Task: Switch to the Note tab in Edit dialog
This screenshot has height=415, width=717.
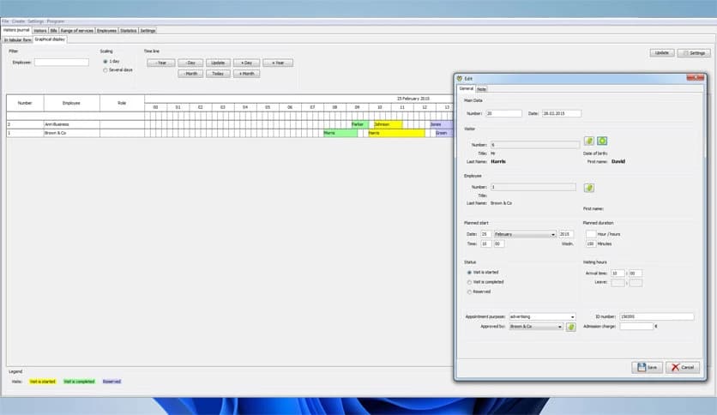Action: pos(482,88)
